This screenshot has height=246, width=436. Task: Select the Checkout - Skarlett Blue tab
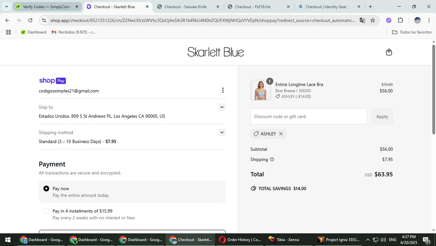click(118, 7)
